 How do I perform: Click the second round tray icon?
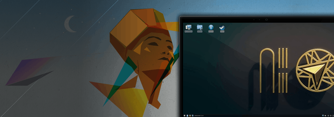tap(331, 115)
